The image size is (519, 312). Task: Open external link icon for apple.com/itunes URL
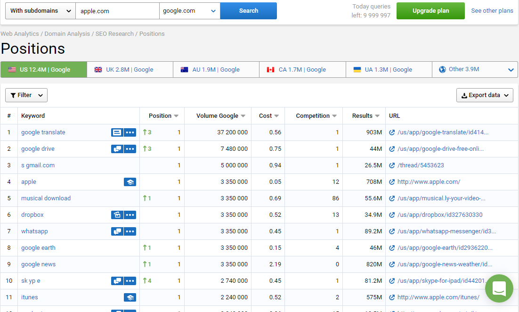pyautogui.click(x=392, y=297)
